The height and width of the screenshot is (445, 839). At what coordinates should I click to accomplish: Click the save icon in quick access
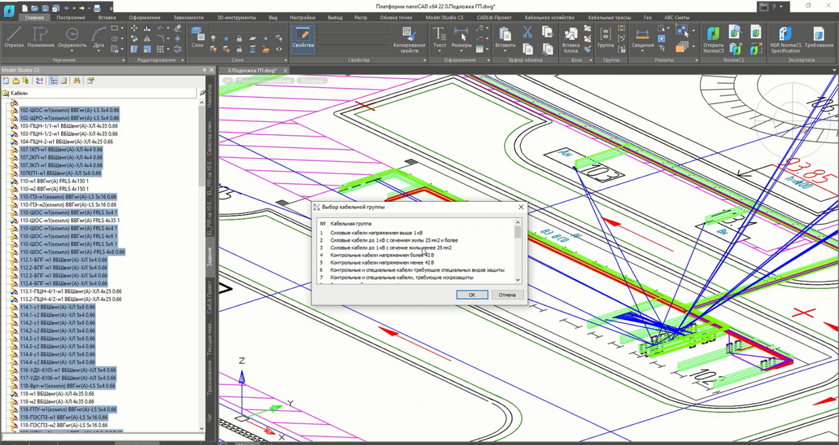click(x=45, y=7)
